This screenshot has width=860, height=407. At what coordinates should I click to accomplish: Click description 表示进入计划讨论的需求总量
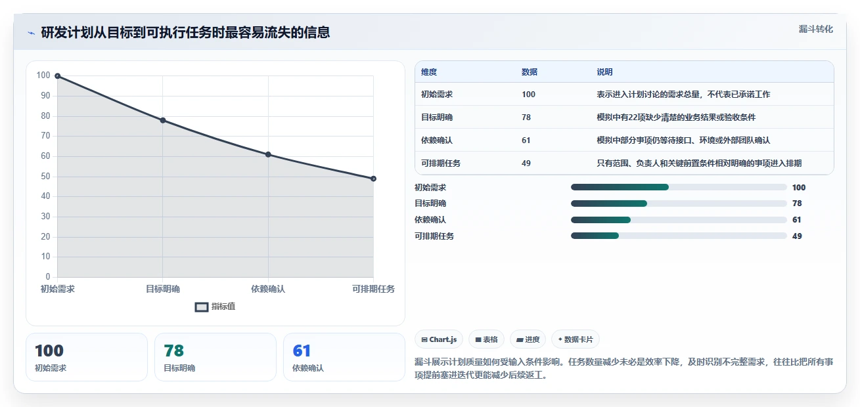[683, 95]
